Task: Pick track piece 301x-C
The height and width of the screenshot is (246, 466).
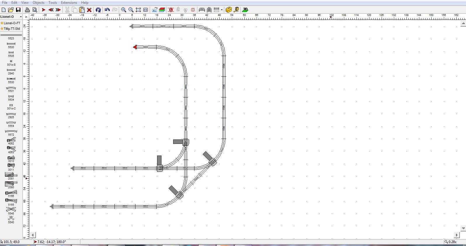Action: [x=11, y=107]
